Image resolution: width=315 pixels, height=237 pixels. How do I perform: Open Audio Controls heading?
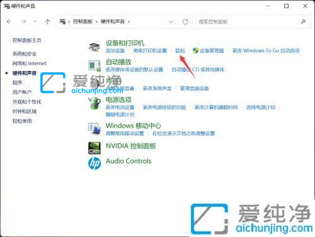point(129,161)
